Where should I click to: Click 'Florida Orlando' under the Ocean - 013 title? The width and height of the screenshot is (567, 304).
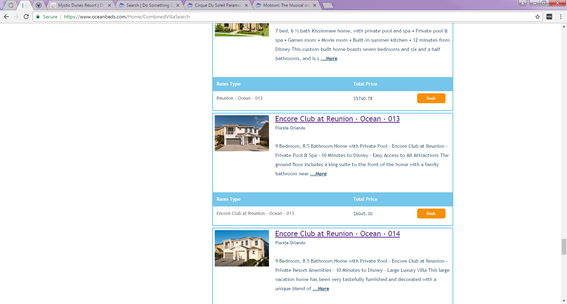click(x=290, y=128)
